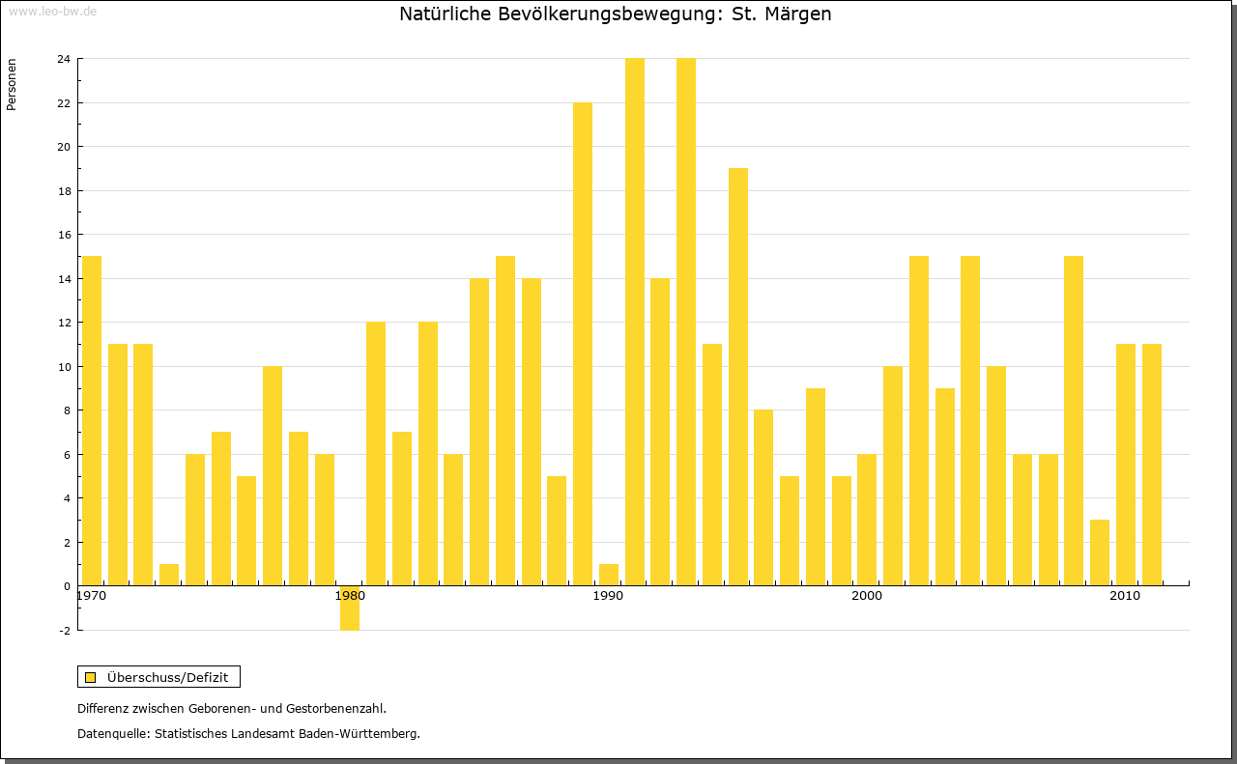1237x764 pixels.
Task: Click the yellow Überschuss/Defizit legend swatch
Action: tap(91, 677)
